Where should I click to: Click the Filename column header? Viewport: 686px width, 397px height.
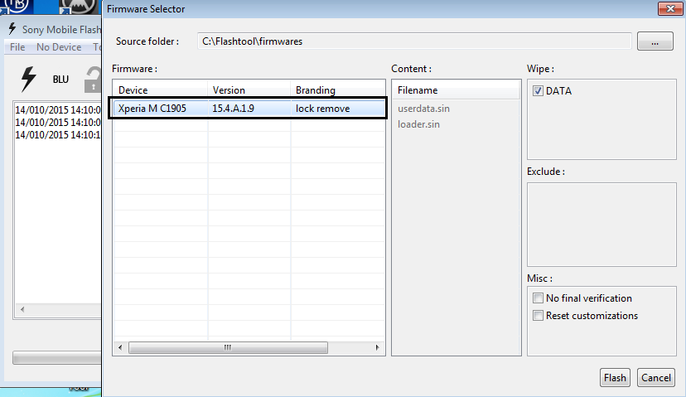456,90
